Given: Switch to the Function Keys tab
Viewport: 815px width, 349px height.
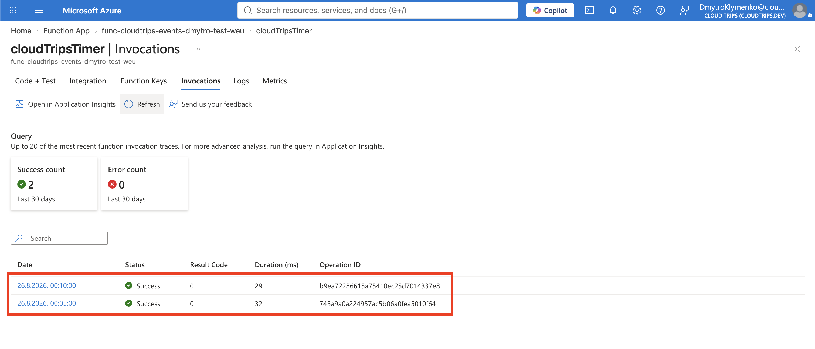Looking at the screenshot, I should 144,81.
